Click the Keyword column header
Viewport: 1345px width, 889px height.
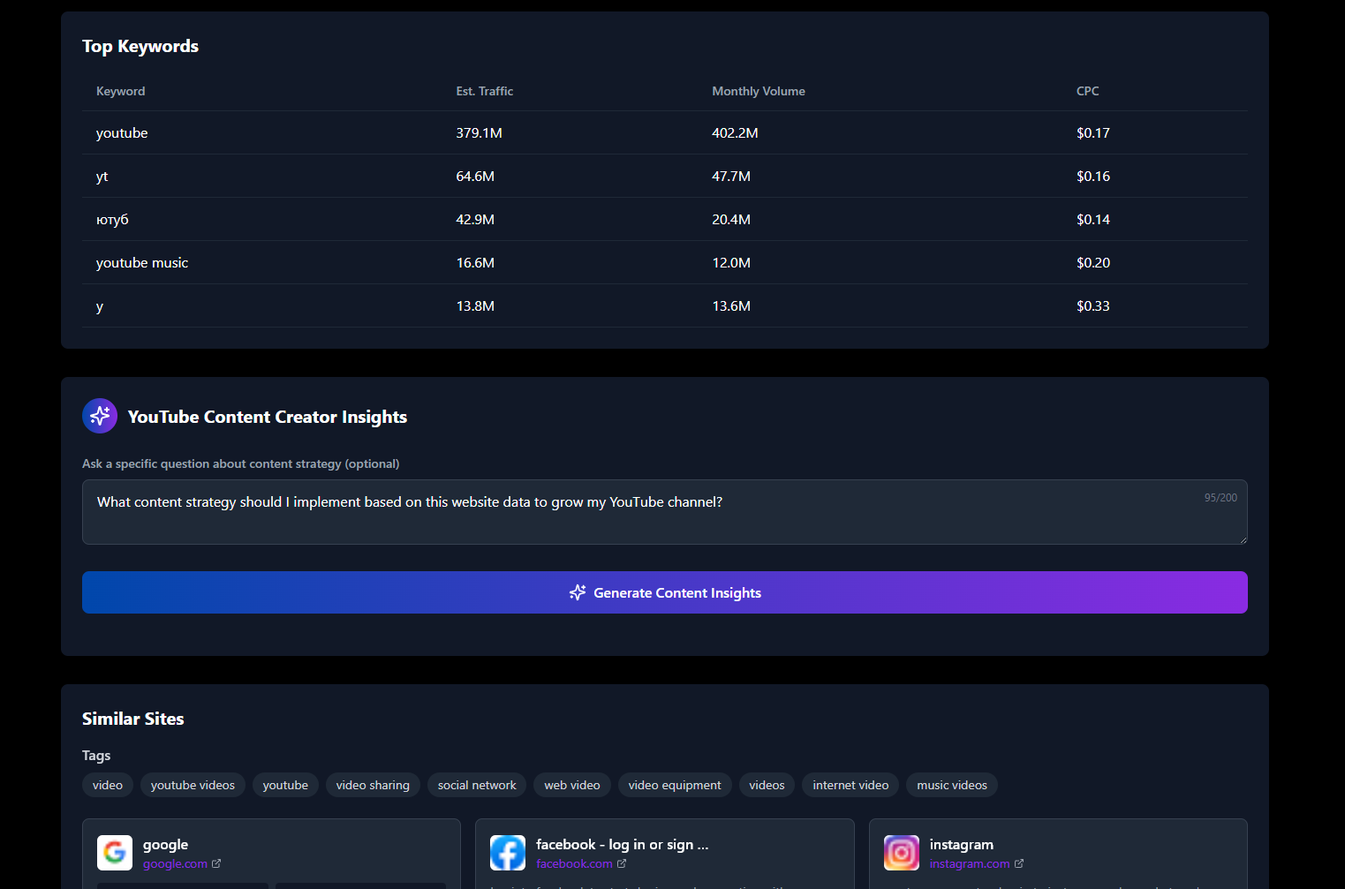pos(120,91)
